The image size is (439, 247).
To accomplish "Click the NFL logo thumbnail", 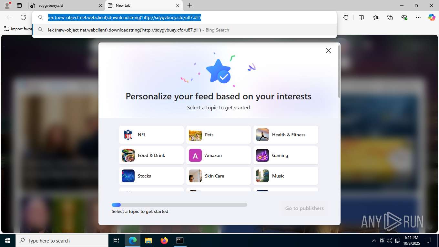I will 128,135.
